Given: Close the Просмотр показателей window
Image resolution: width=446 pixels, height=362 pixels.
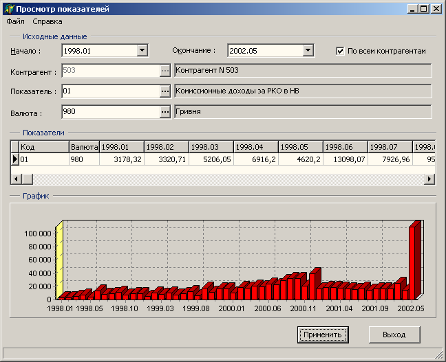Looking at the screenshot, I should pyautogui.click(x=436, y=9).
